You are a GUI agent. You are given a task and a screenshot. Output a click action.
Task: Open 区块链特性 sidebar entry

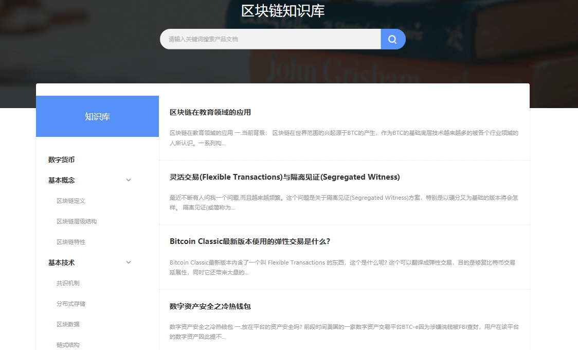(x=71, y=242)
